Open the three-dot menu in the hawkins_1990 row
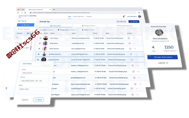 click(x=138, y=65)
